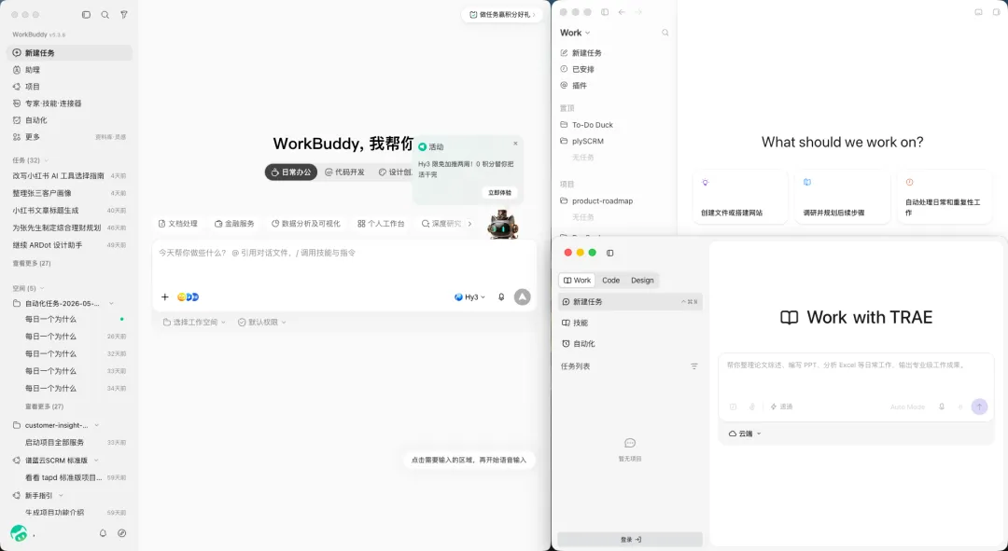Open the 云端 dropdown in TRAE
The image size is (1008, 551).
coord(745,434)
